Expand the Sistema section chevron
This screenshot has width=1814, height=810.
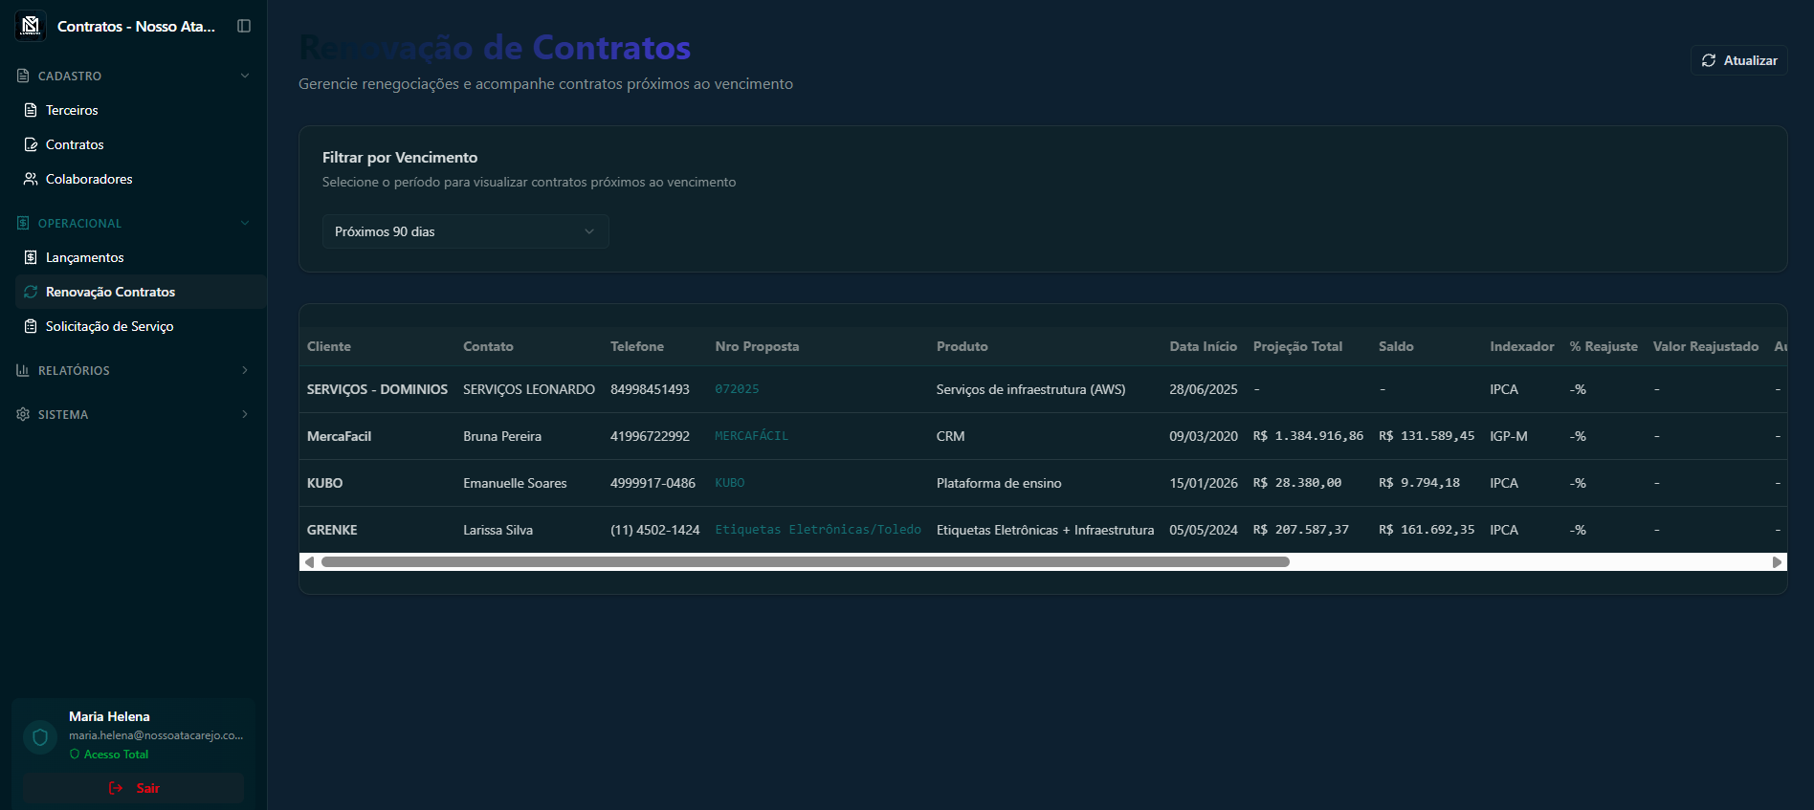click(245, 414)
